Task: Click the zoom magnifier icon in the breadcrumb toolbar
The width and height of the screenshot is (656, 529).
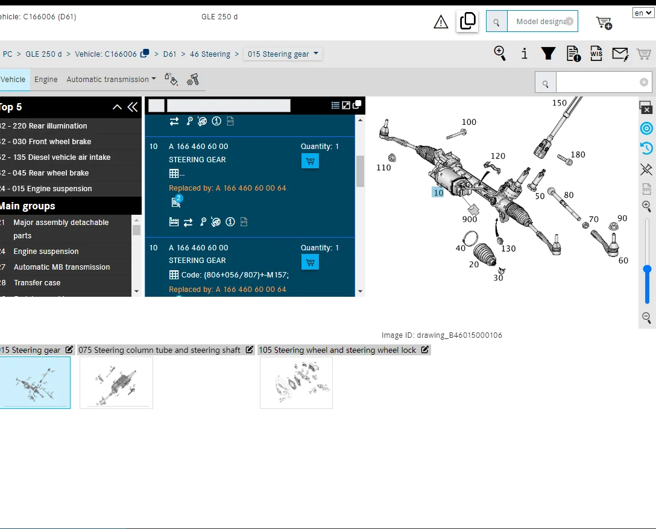Action: [x=499, y=54]
